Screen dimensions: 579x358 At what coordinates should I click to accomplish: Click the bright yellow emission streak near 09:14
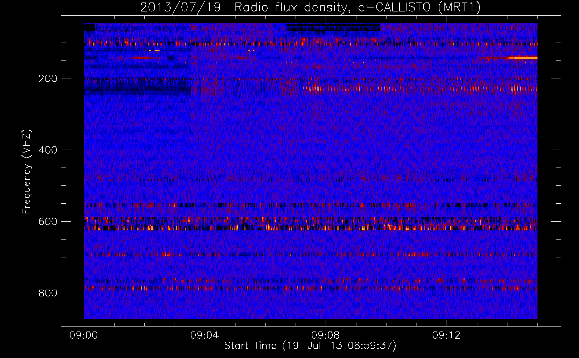tap(522, 58)
